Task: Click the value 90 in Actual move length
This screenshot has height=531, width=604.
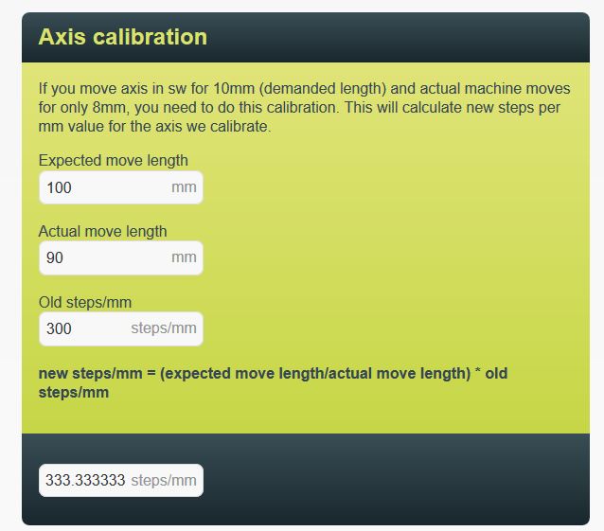Action: (54, 257)
